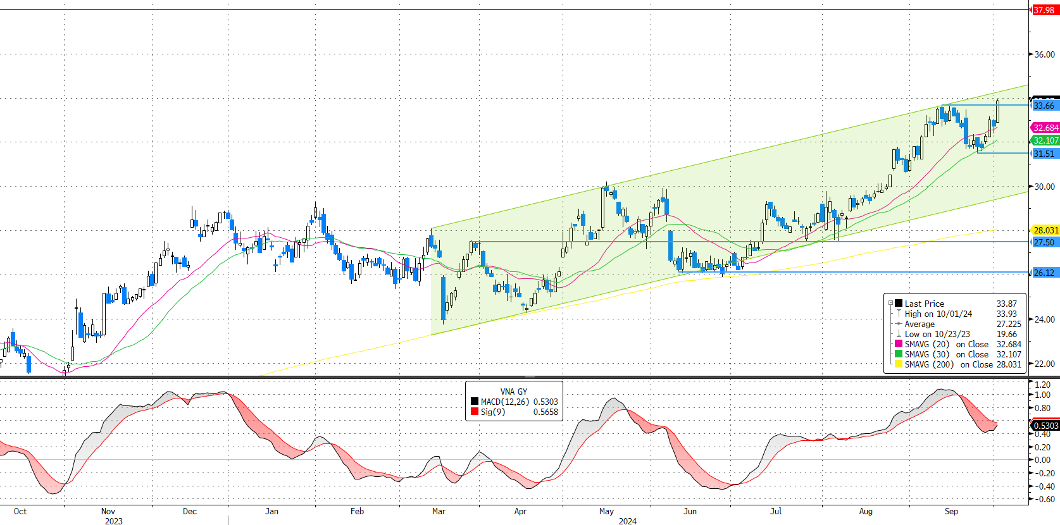Select 'SMAVG (200) on Close' legend entry
Screen dimensions: 1060x525
[949, 364]
